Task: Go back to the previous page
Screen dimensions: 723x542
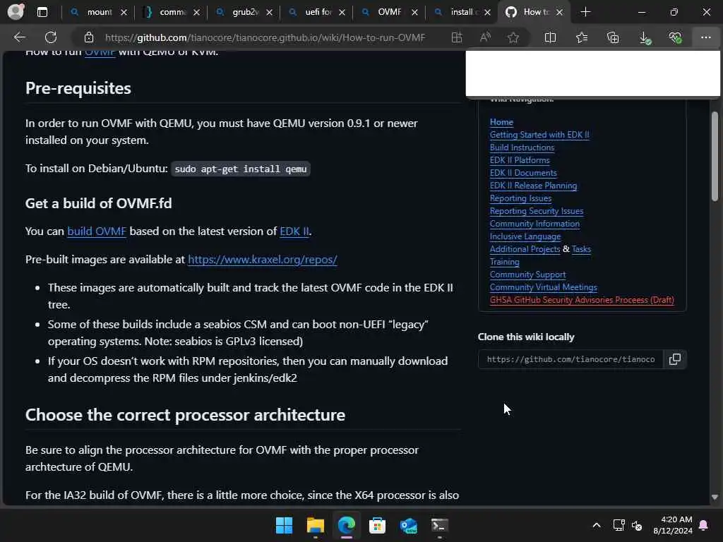Action: point(19,37)
